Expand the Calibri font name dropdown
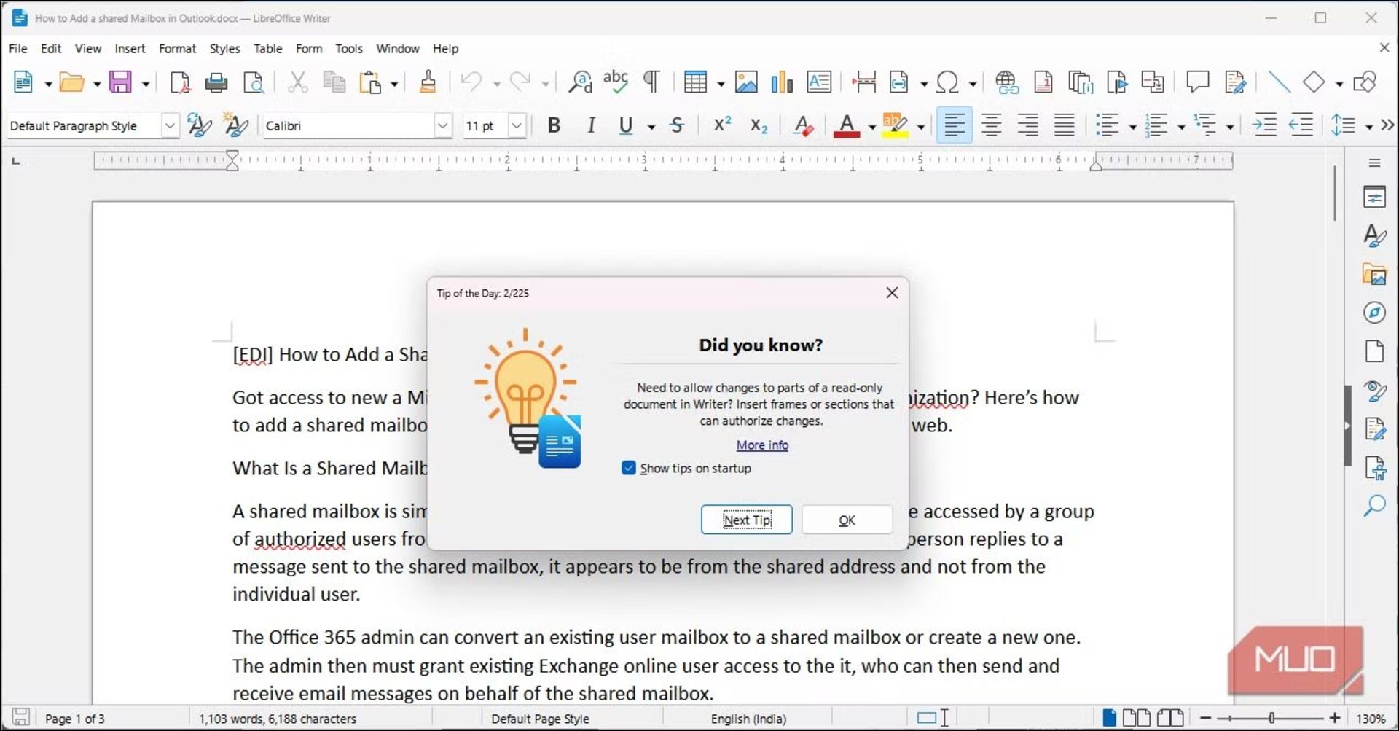Image resolution: width=1399 pixels, height=731 pixels. 442,126
